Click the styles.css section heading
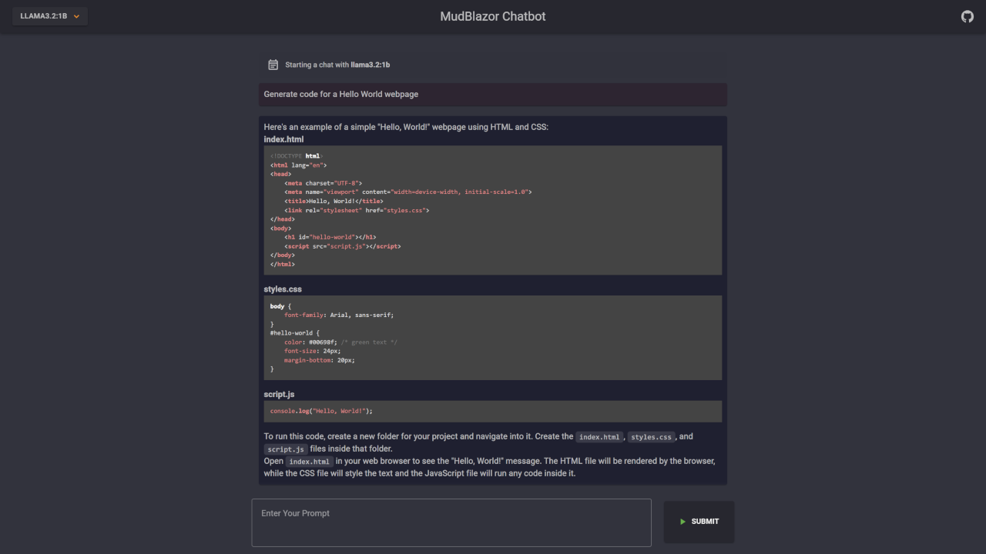 click(283, 289)
